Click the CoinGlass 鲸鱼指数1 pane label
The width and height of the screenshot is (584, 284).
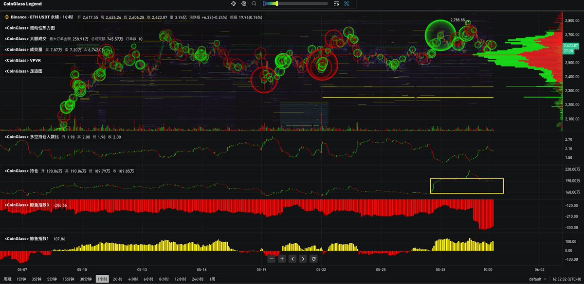coord(27,239)
